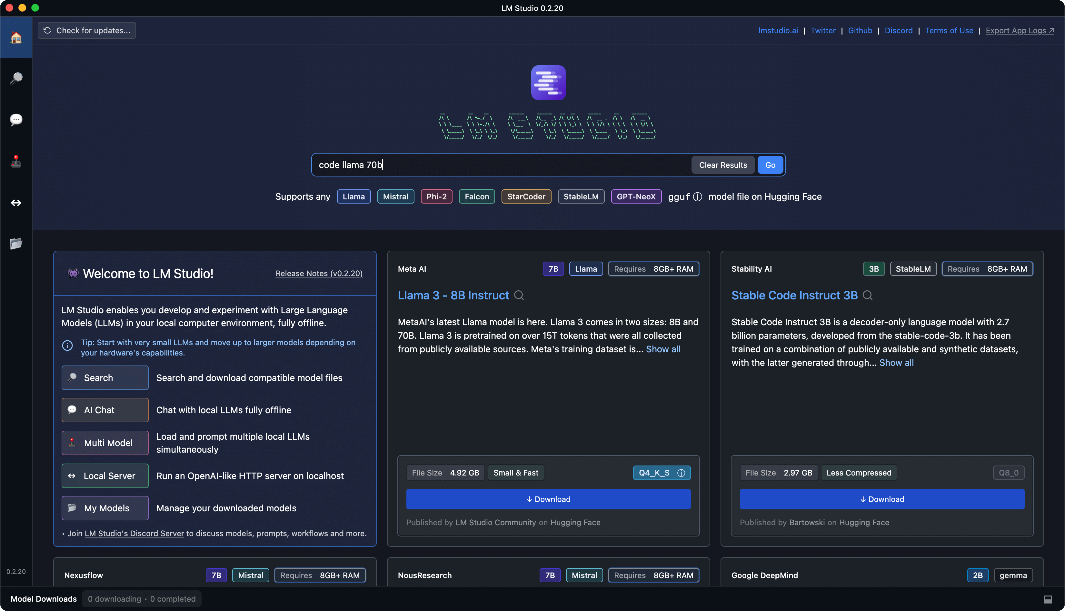Click the Clear Results button

point(723,165)
